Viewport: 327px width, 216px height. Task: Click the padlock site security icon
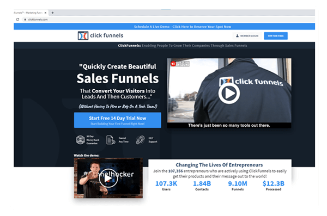click(25, 20)
